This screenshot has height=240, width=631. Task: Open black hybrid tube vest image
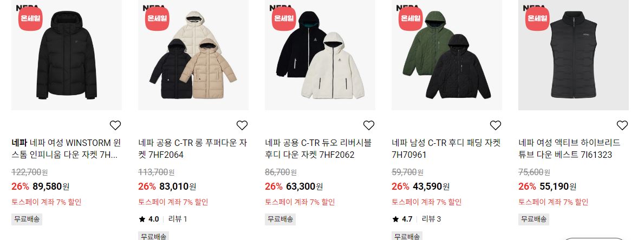(x=574, y=55)
